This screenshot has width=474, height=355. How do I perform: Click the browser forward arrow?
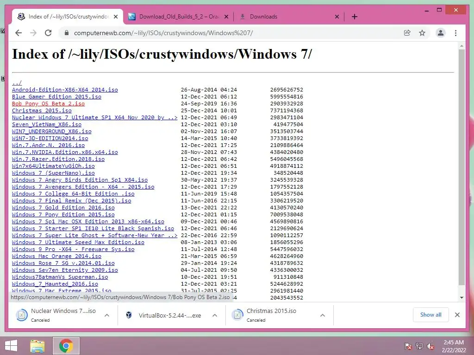[33, 33]
